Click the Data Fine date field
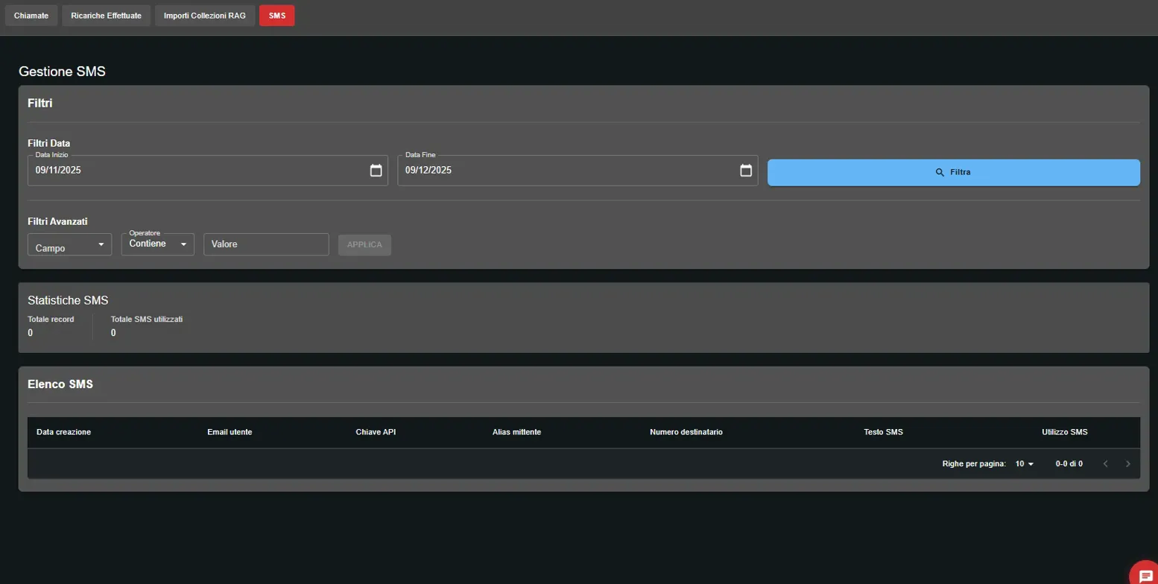Image resolution: width=1158 pixels, height=584 pixels. [566, 171]
